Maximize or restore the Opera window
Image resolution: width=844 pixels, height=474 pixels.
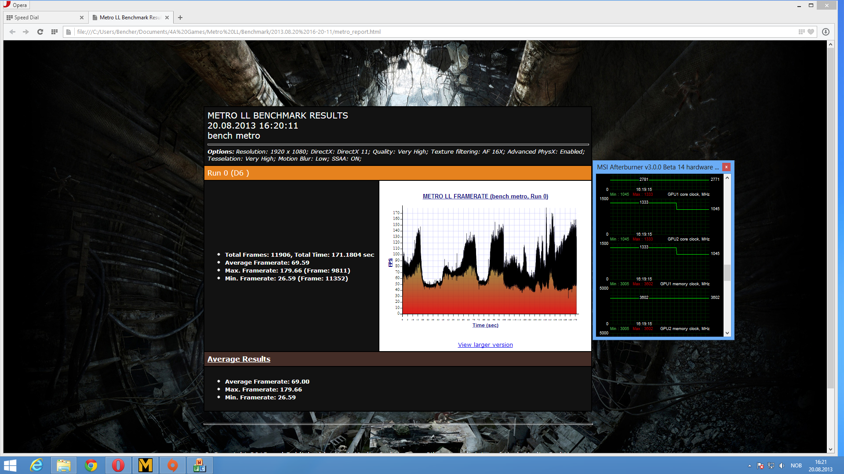[811, 5]
